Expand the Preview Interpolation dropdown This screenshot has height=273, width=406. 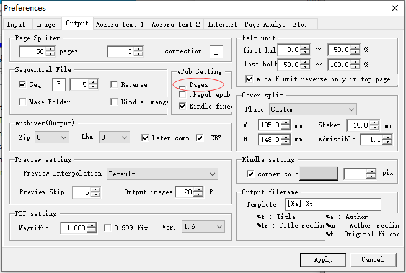click(162, 174)
